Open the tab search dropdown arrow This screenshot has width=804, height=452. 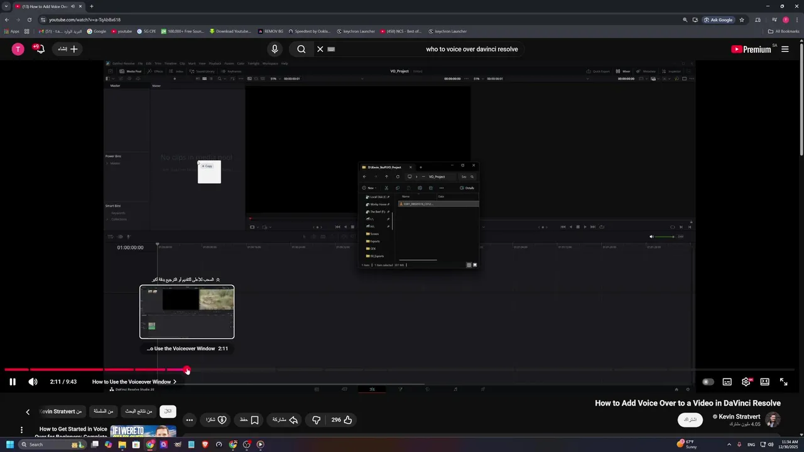[6, 6]
